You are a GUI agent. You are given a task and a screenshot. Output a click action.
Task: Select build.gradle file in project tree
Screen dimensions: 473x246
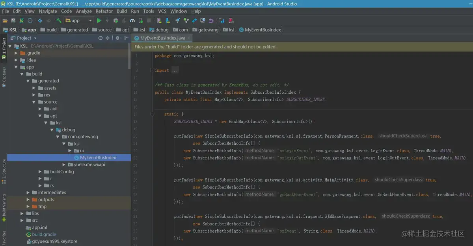click(44, 234)
